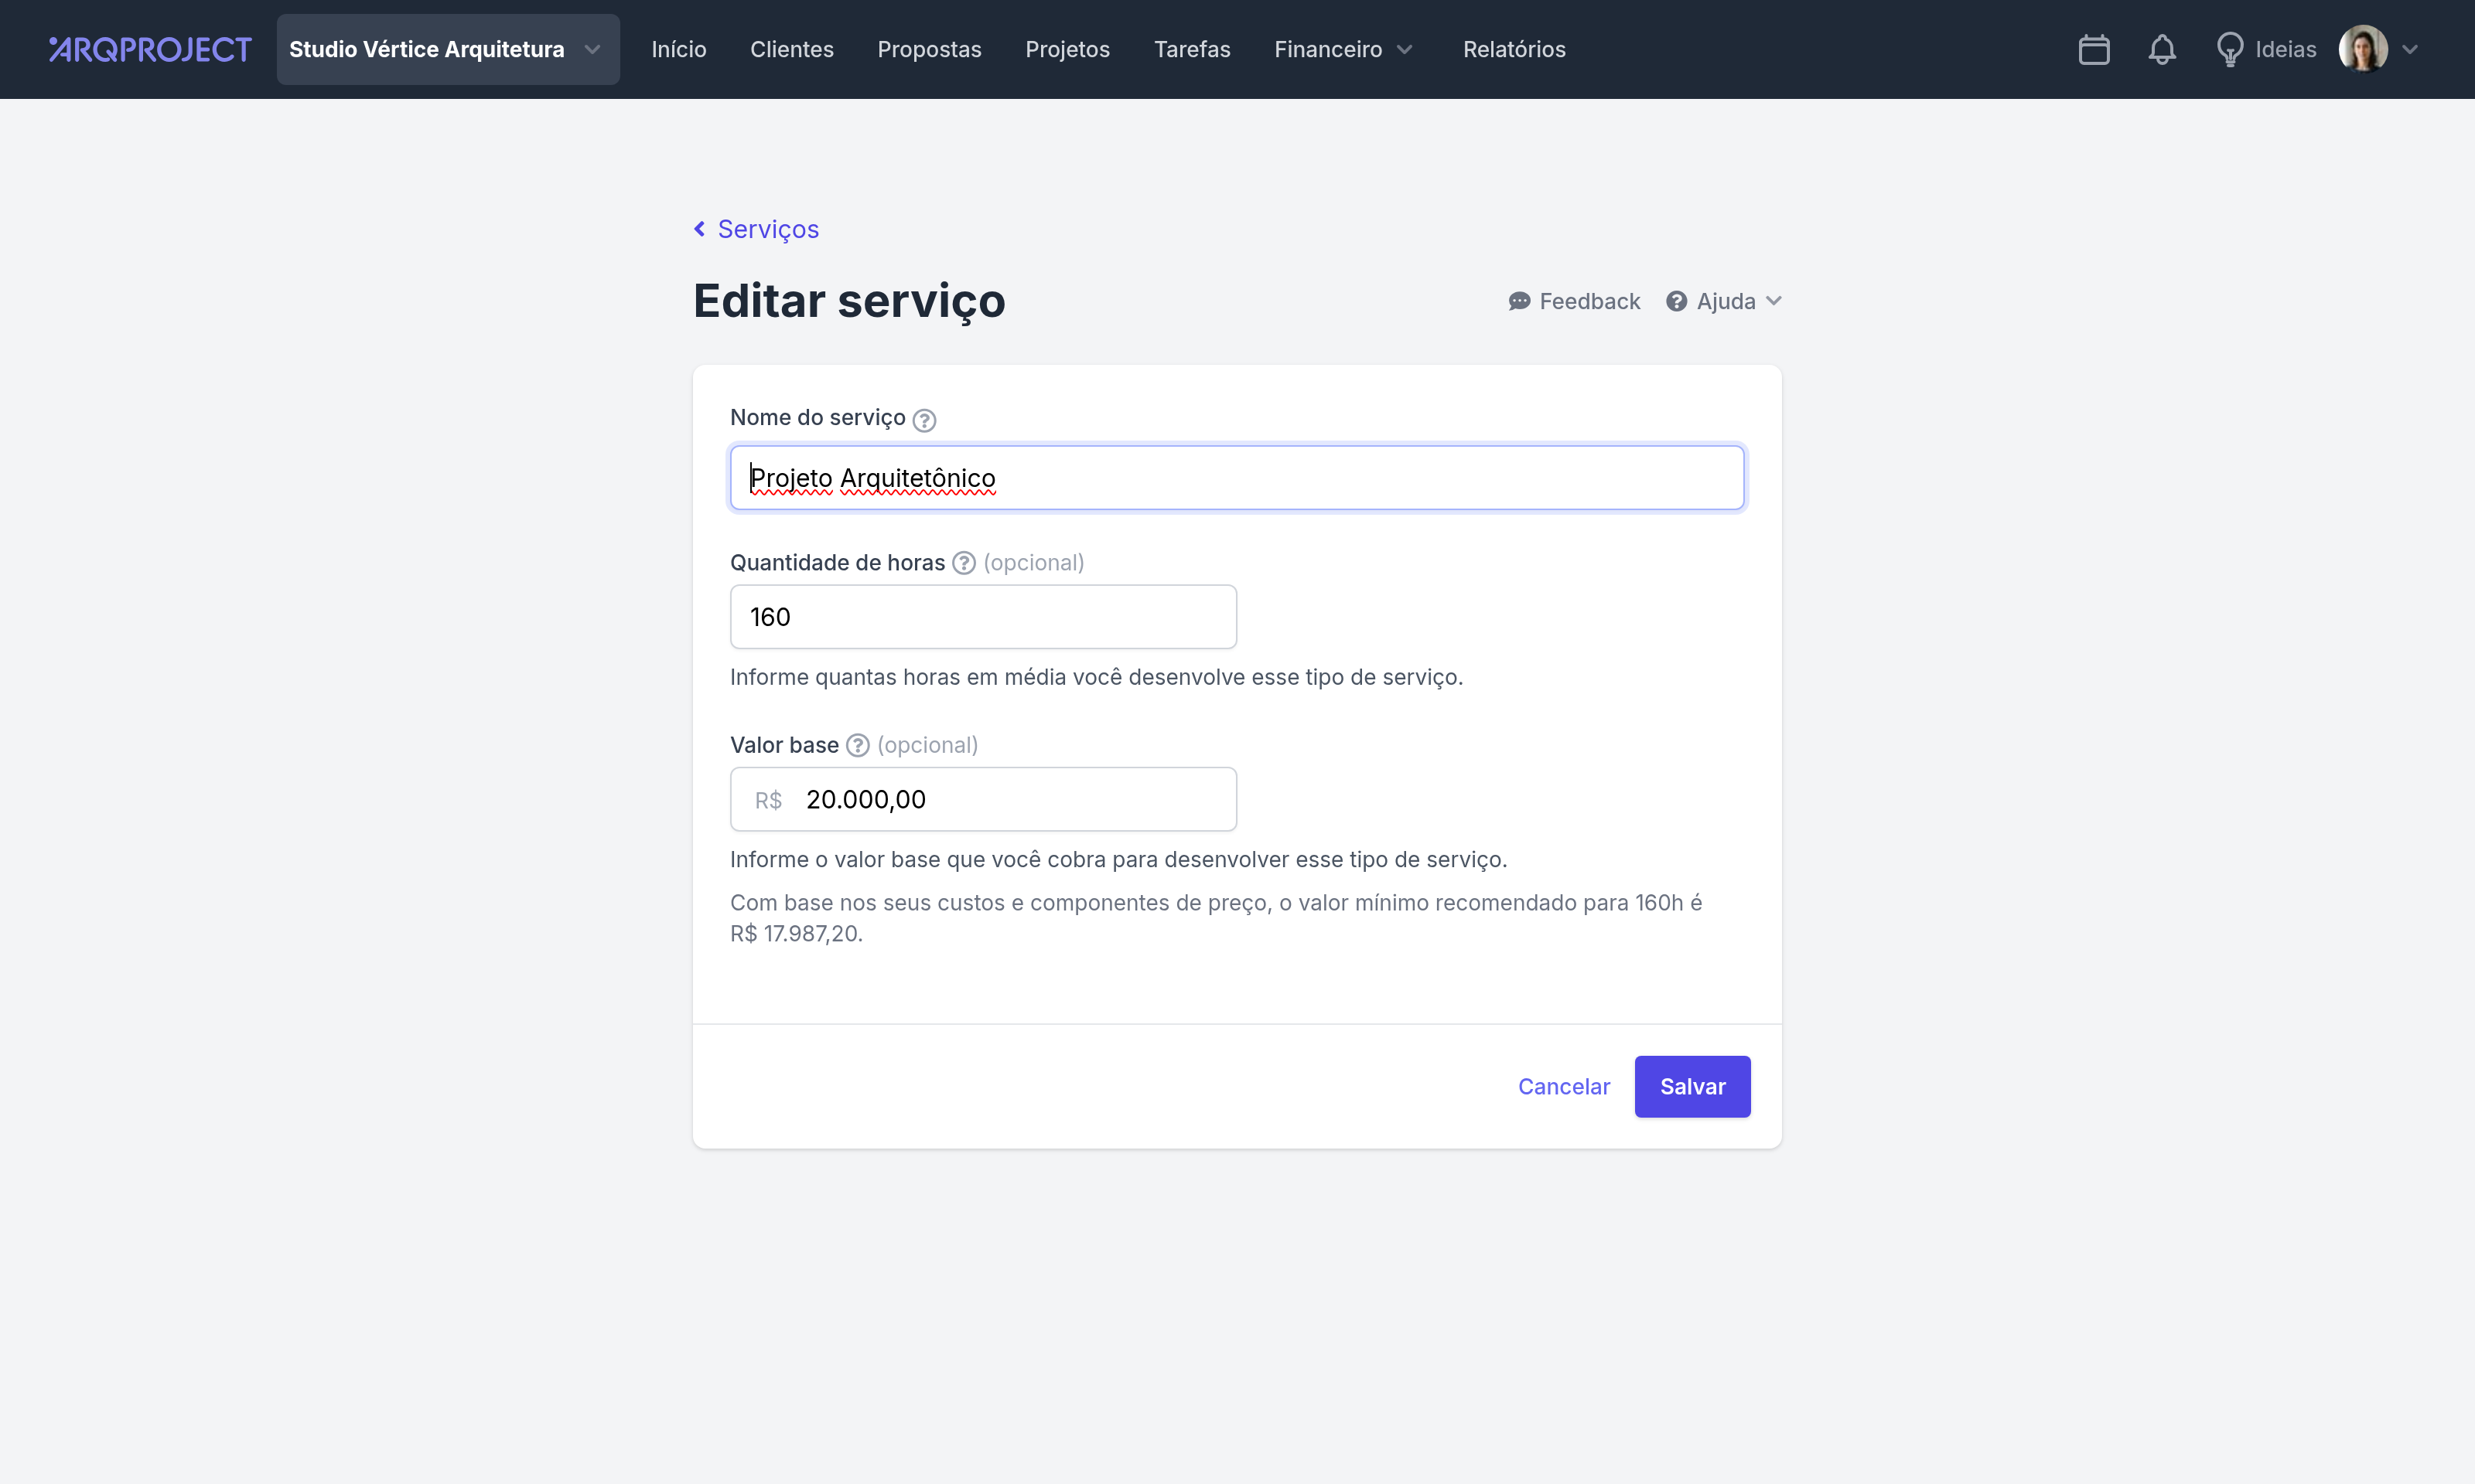Open the Propostas menu item
Screen dimensions: 2475x1484
(930, 49)
